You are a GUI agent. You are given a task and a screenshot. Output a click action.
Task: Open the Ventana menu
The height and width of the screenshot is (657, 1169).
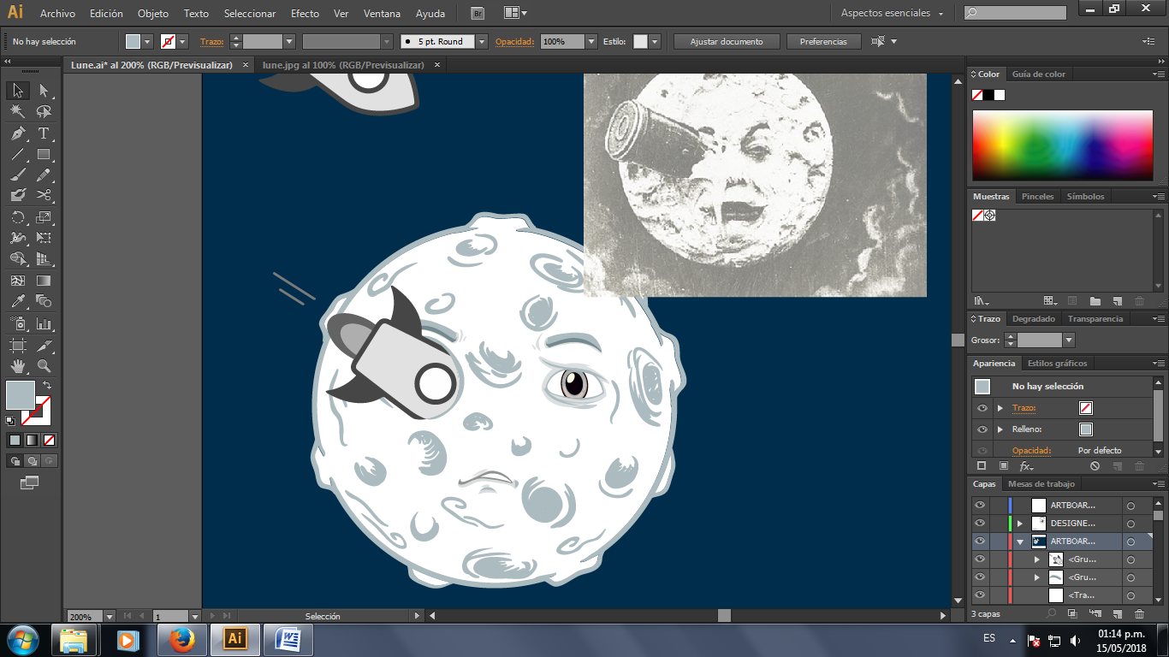[382, 14]
